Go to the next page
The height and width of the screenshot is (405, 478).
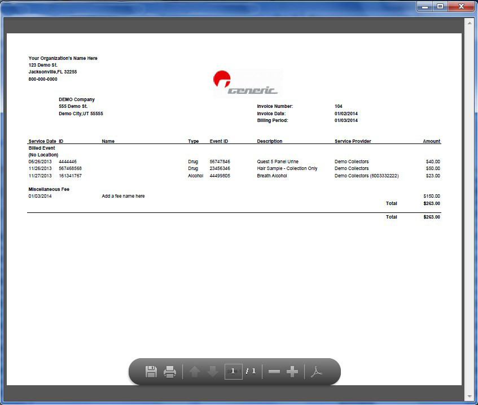click(x=213, y=371)
